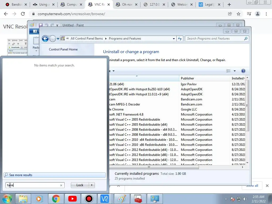This screenshot has height=204, width=272.
Task: Open Paint quick access toolbar dropdown
Action: 57,25
